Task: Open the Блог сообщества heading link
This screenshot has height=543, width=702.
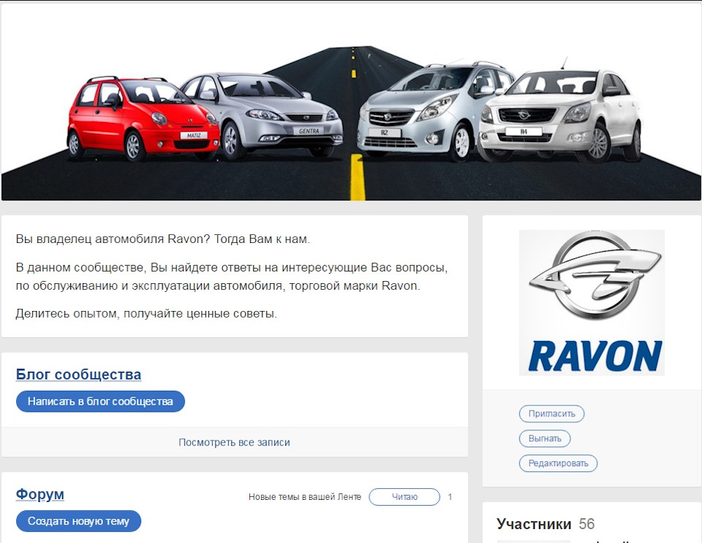Action: [78, 374]
